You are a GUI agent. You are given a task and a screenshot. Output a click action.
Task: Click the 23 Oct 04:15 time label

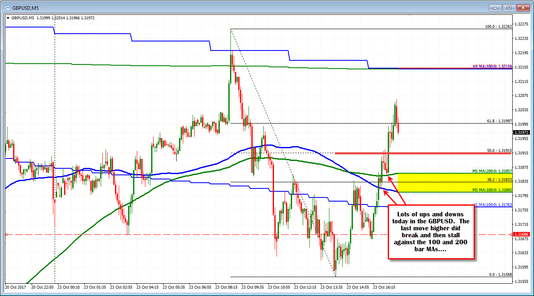click(x=148, y=287)
